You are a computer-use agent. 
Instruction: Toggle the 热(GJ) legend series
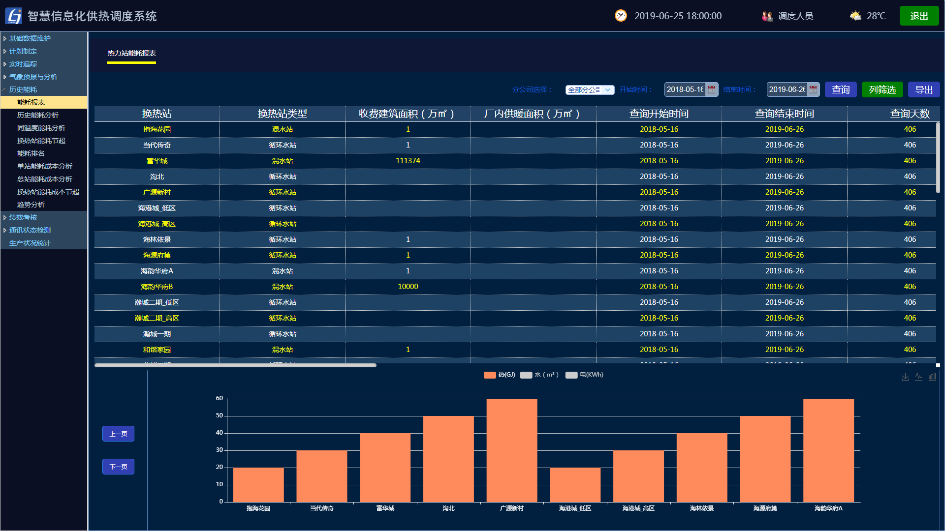(499, 375)
